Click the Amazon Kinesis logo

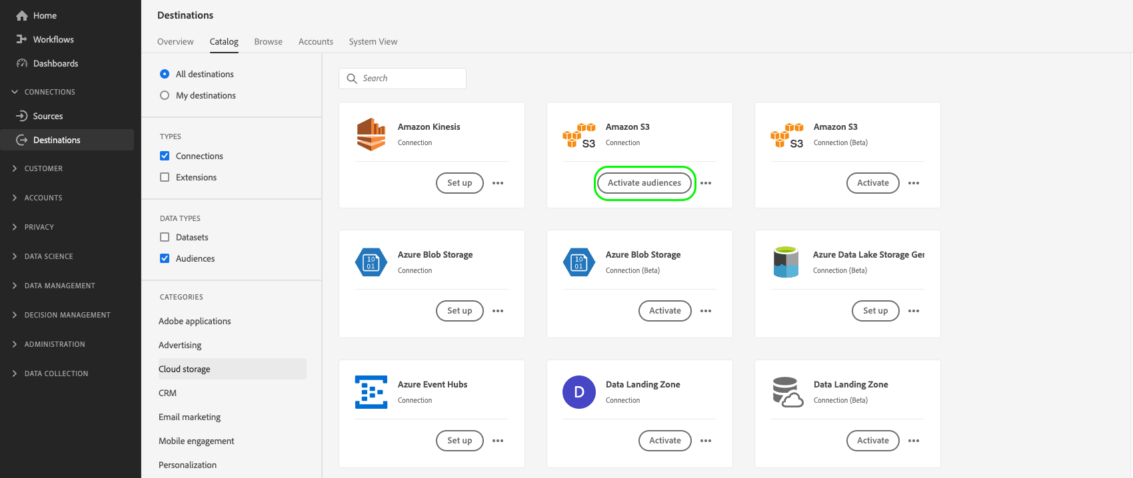371,134
